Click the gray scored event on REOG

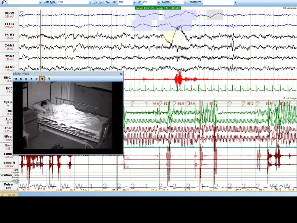point(215,15)
